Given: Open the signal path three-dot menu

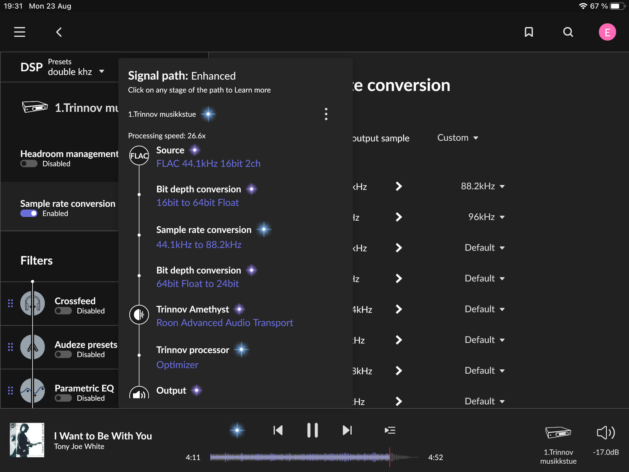Looking at the screenshot, I should pyautogui.click(x=326, y=114).
